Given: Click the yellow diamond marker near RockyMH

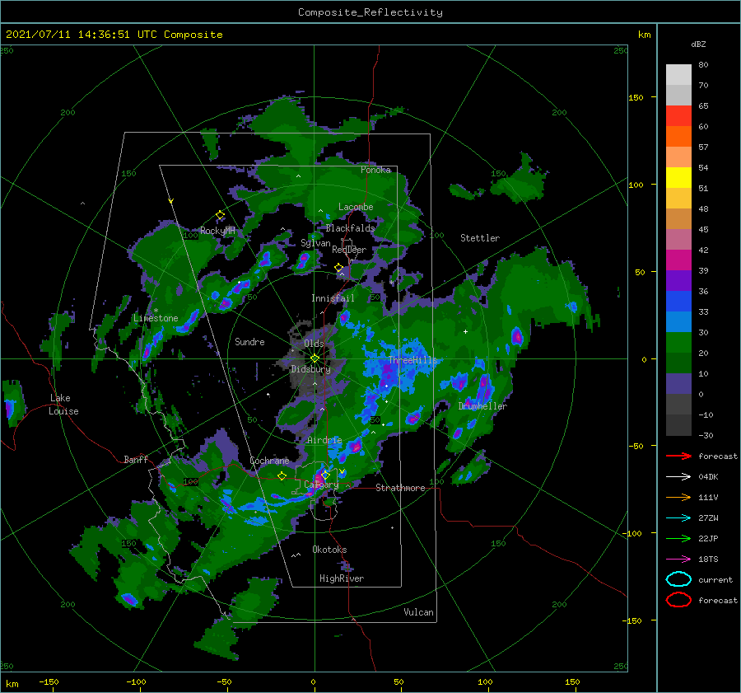Looking at the screenshot, I should point(220,215).
